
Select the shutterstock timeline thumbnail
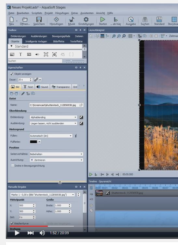pos(99,193)
